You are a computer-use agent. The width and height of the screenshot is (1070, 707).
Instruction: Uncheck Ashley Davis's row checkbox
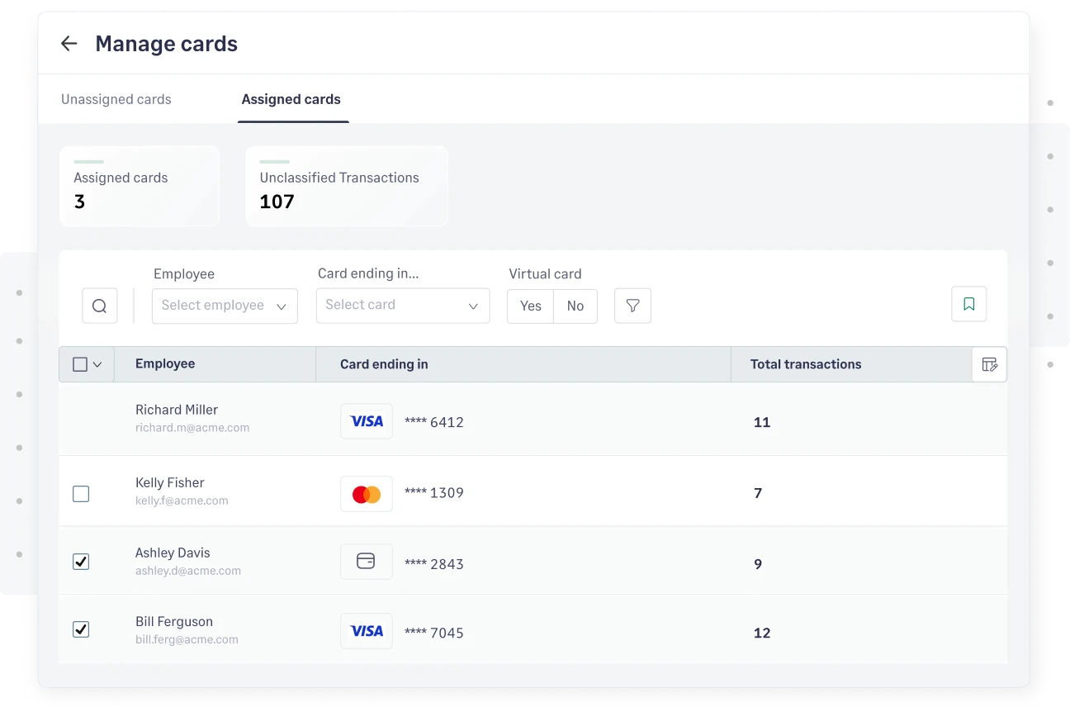click(80, 561)
